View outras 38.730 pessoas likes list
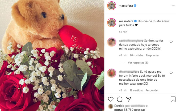The width and height of the screenshot is (176, 111). click(x=130, y=110)
